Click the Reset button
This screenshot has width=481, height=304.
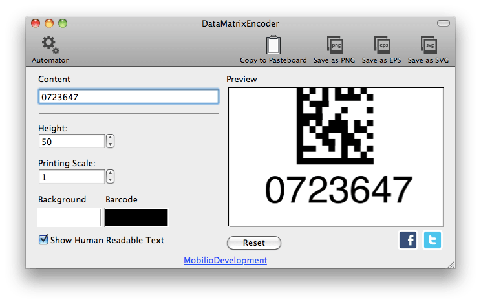click(x=254, y=243)
